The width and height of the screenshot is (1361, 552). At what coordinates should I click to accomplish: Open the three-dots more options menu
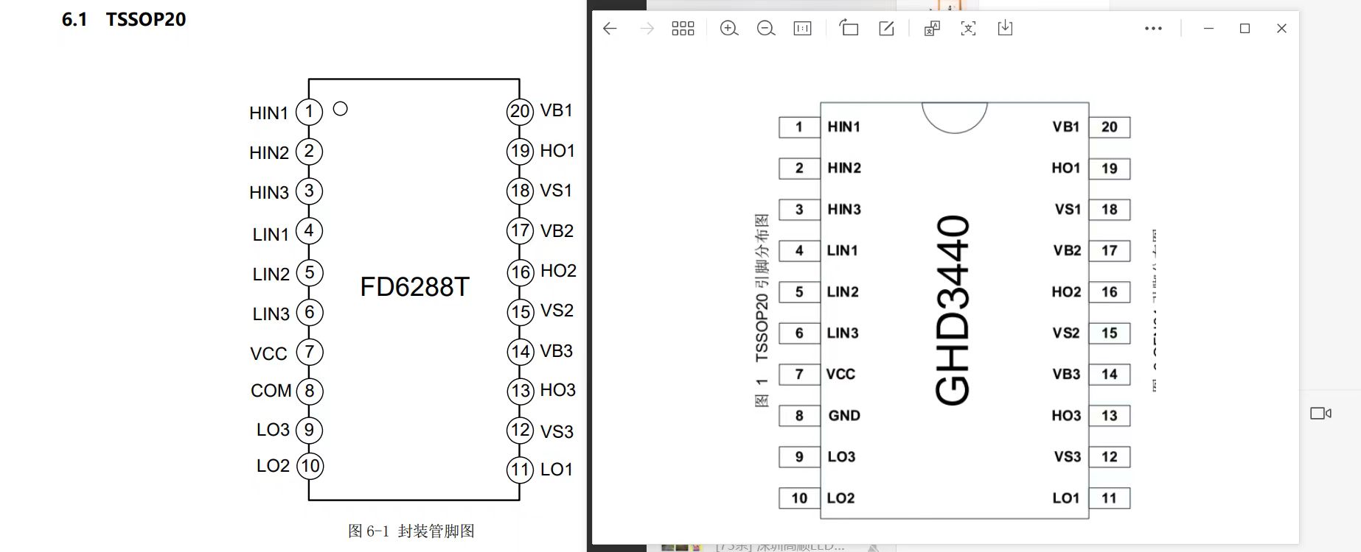click(1153, 29)
